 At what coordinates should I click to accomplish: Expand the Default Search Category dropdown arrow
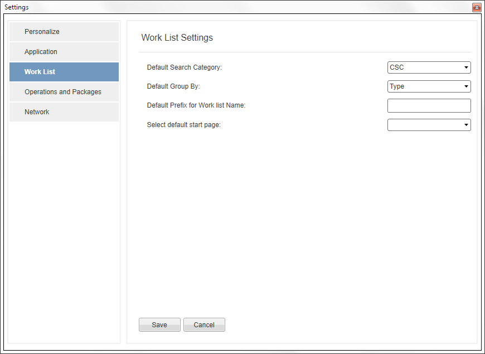466,67
